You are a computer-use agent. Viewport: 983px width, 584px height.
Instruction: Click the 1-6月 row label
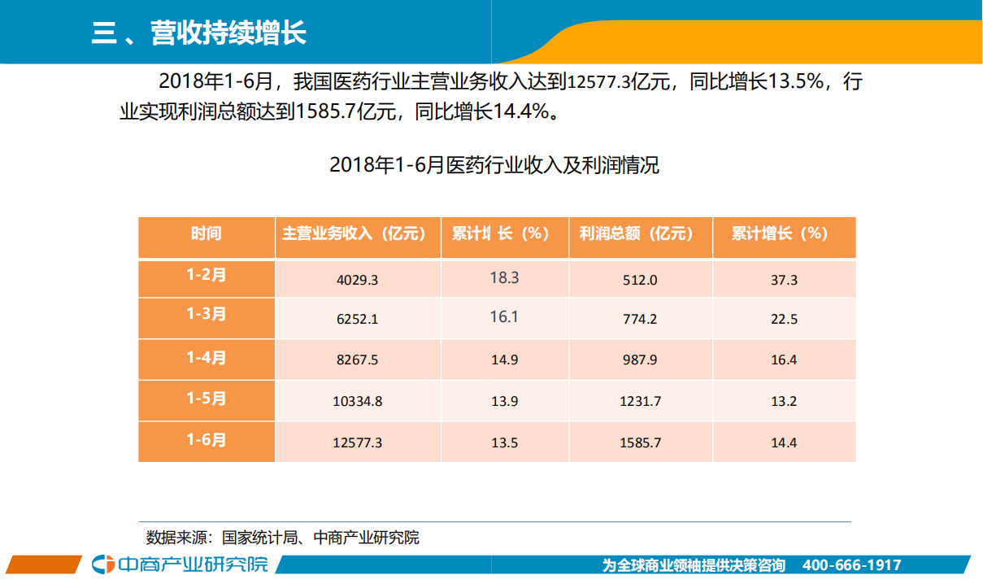[x=207, y=442]
